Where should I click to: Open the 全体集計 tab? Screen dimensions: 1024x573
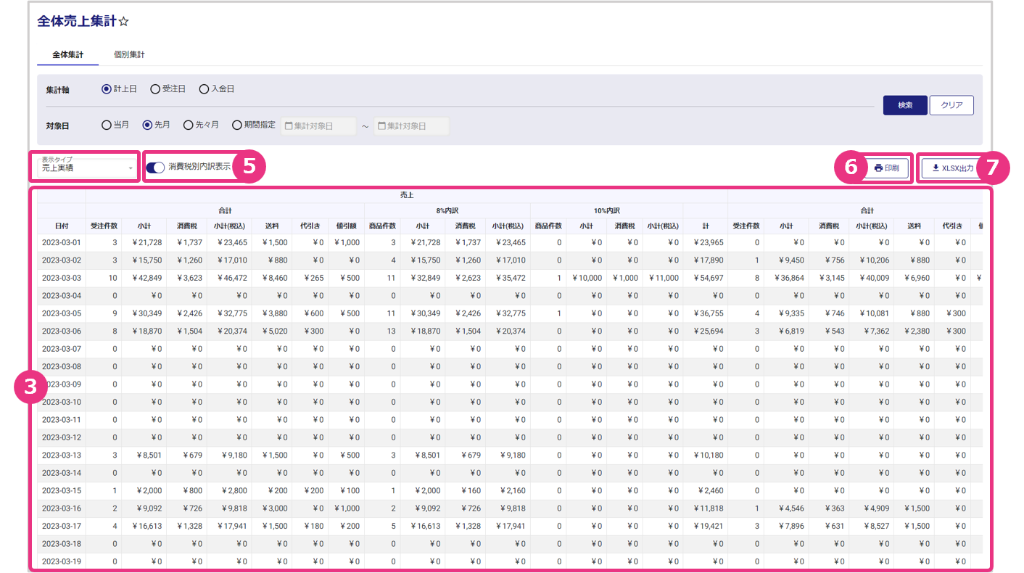(x=67, y=54)
